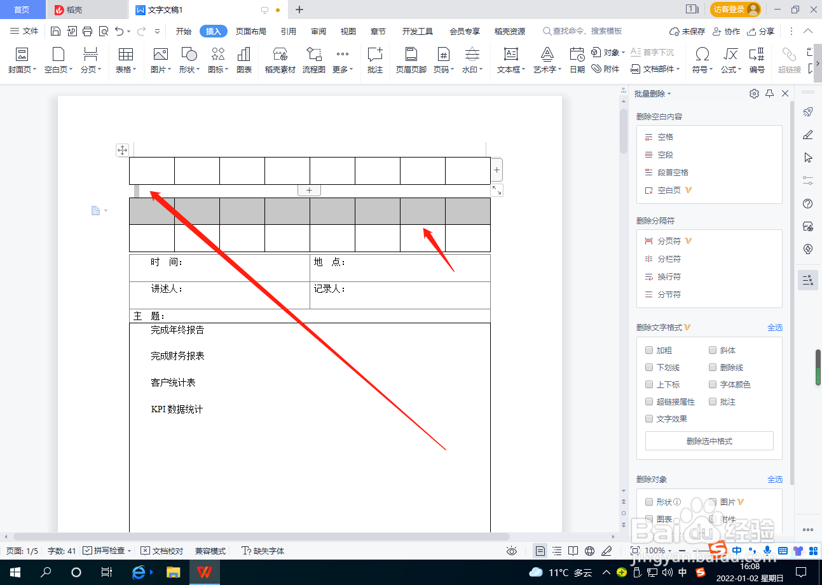The image size is (822, 585).
Task: Select the 图片 insert picture icon
Action: [x=158, y=60]
